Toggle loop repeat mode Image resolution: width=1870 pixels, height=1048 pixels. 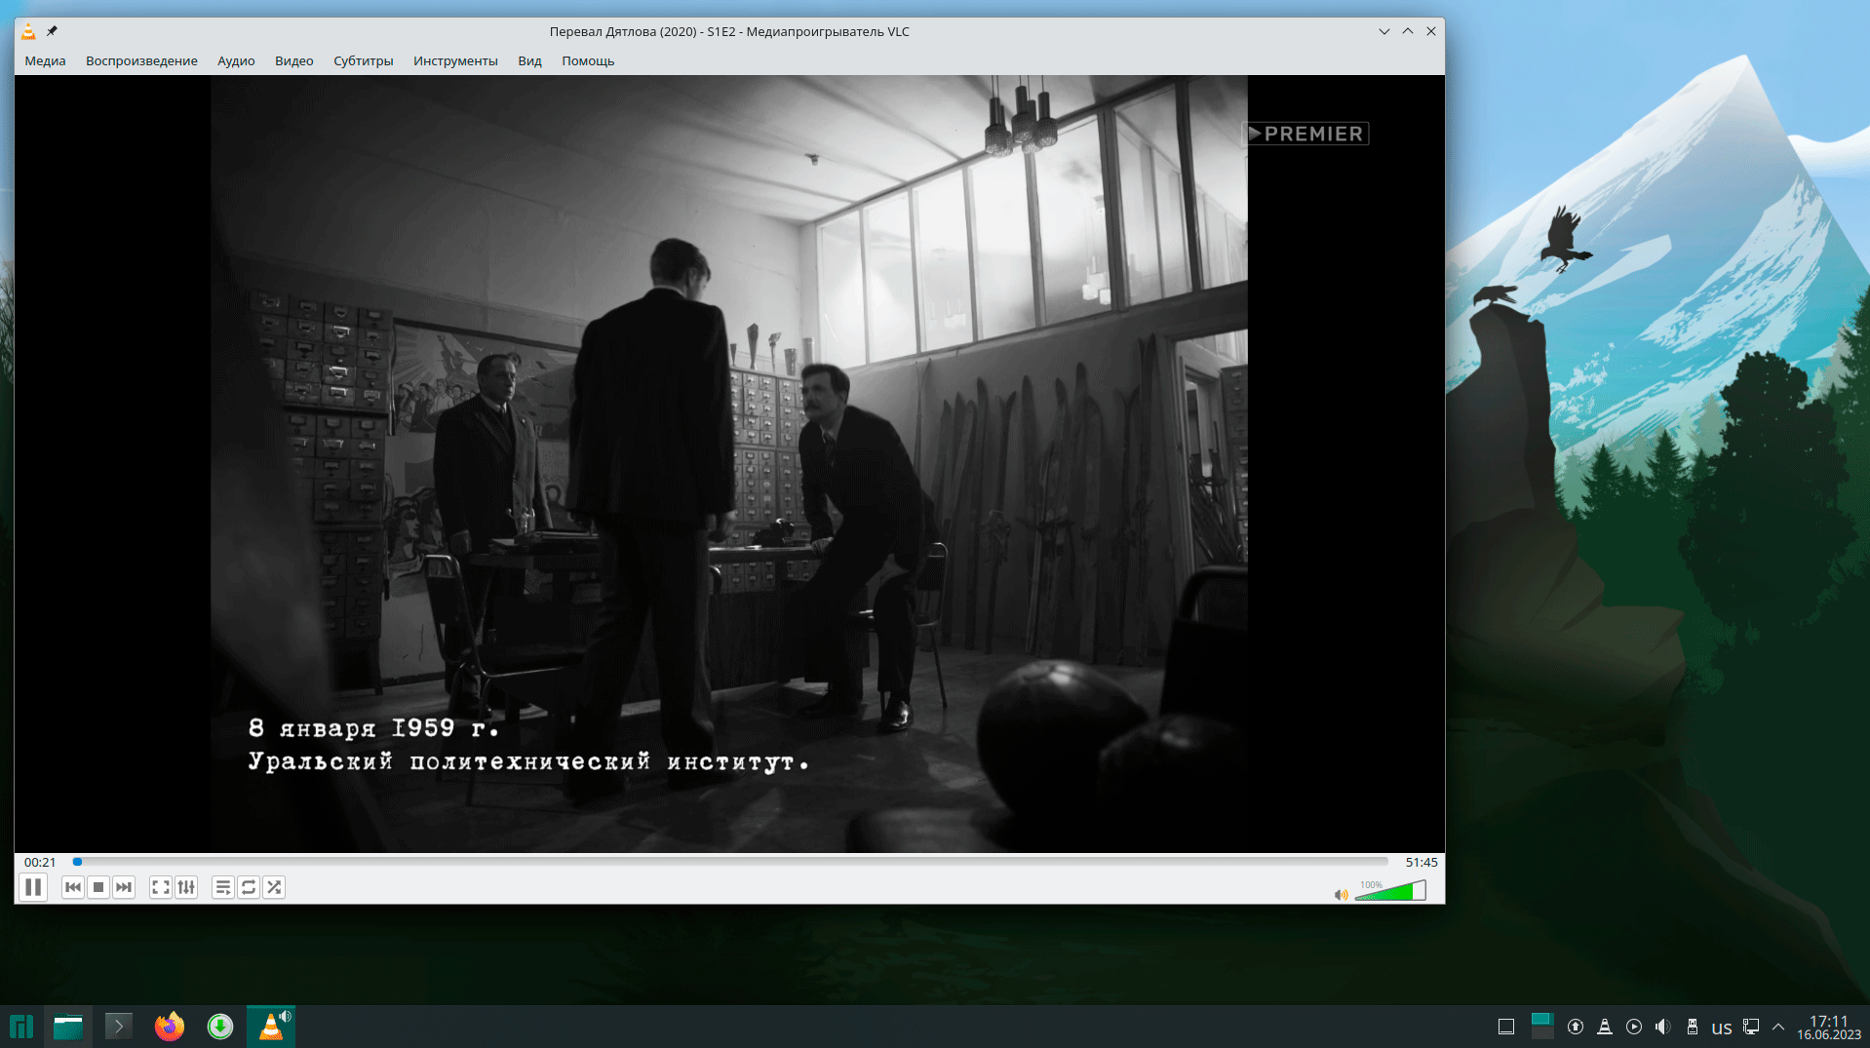(x=249, y=887)
